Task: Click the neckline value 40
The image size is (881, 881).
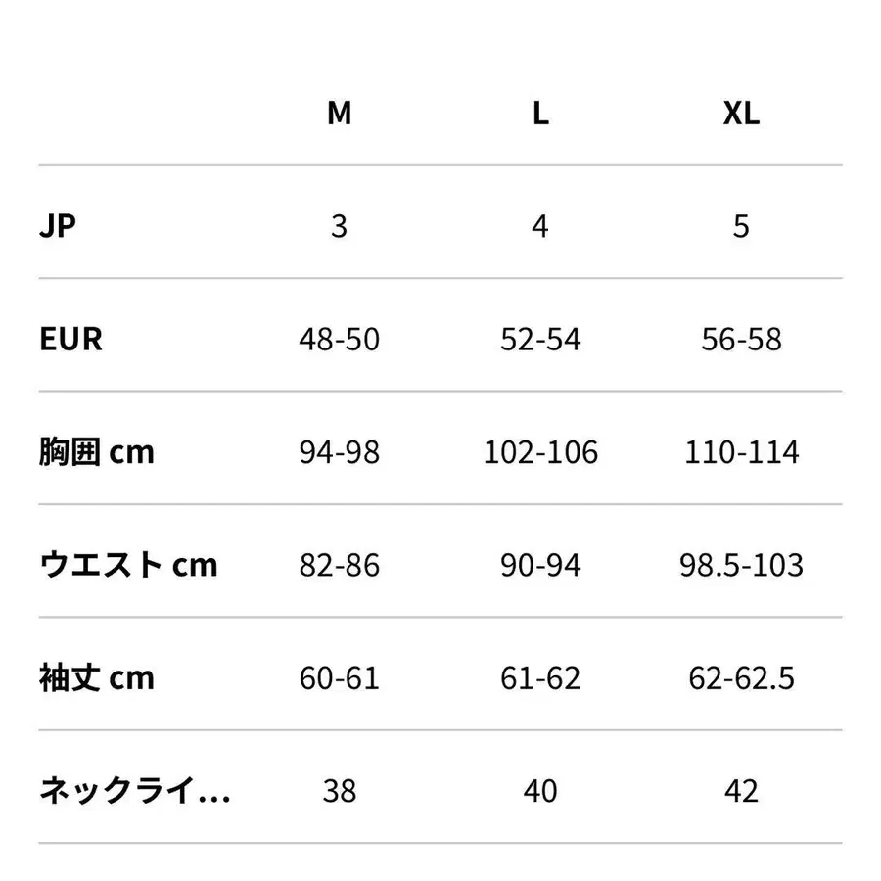Action: coord(540,790)
